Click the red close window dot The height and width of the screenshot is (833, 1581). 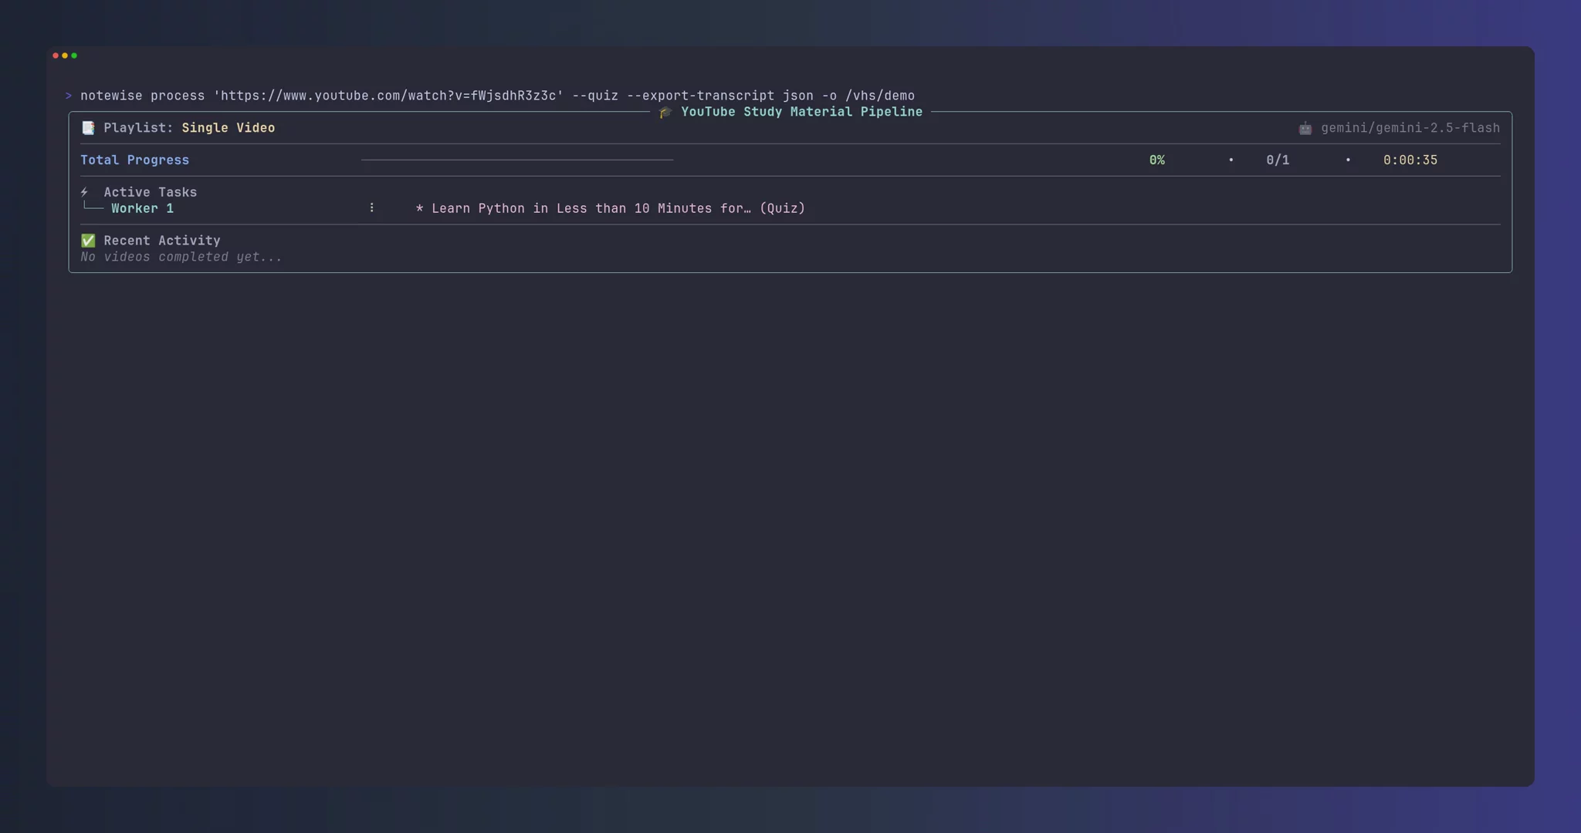(x=56, y=56)
